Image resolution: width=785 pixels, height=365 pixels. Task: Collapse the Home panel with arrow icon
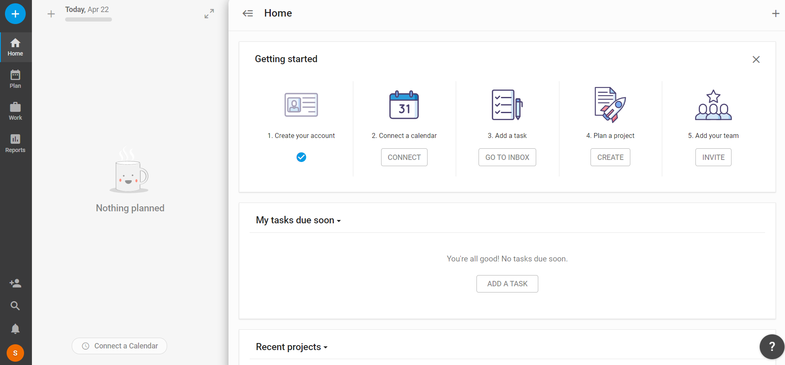pyautogui.click(x=248, y=13)
